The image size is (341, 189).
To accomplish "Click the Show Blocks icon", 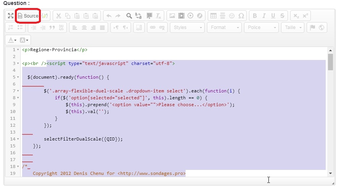I will pyautogui.click(x=139, y=27).
